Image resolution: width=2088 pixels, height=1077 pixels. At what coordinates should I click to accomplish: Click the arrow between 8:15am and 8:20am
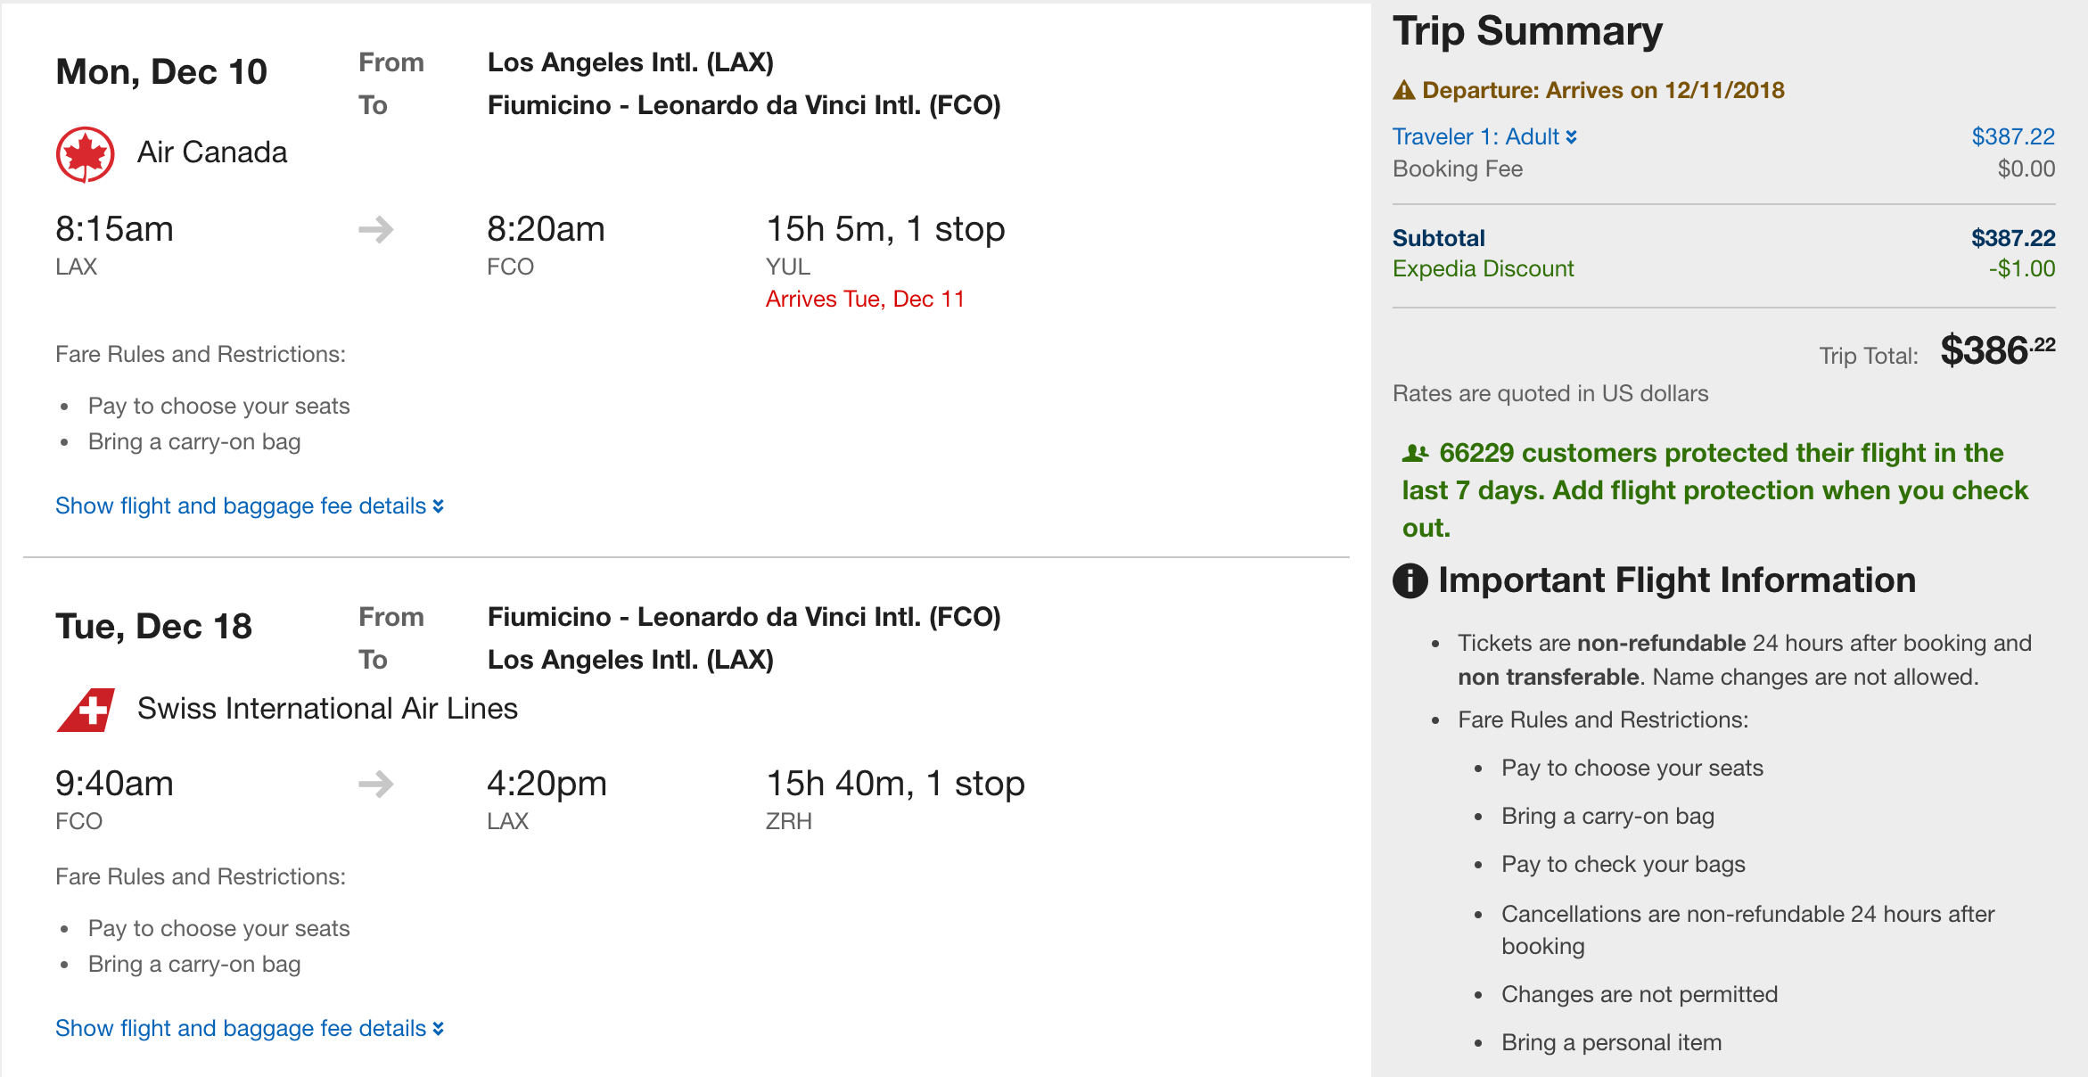coord(375,230)
